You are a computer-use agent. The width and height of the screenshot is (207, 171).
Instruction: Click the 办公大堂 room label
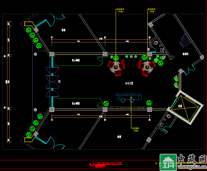pyautogui.click(x=129, y=83)
